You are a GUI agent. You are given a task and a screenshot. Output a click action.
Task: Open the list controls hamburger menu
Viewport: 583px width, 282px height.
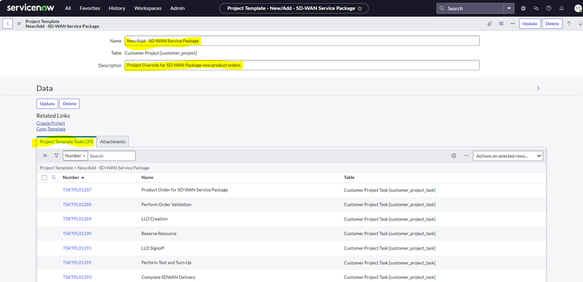[x=45, y=155]
